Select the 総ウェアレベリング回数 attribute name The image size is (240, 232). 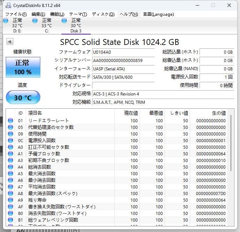[53, 220]
